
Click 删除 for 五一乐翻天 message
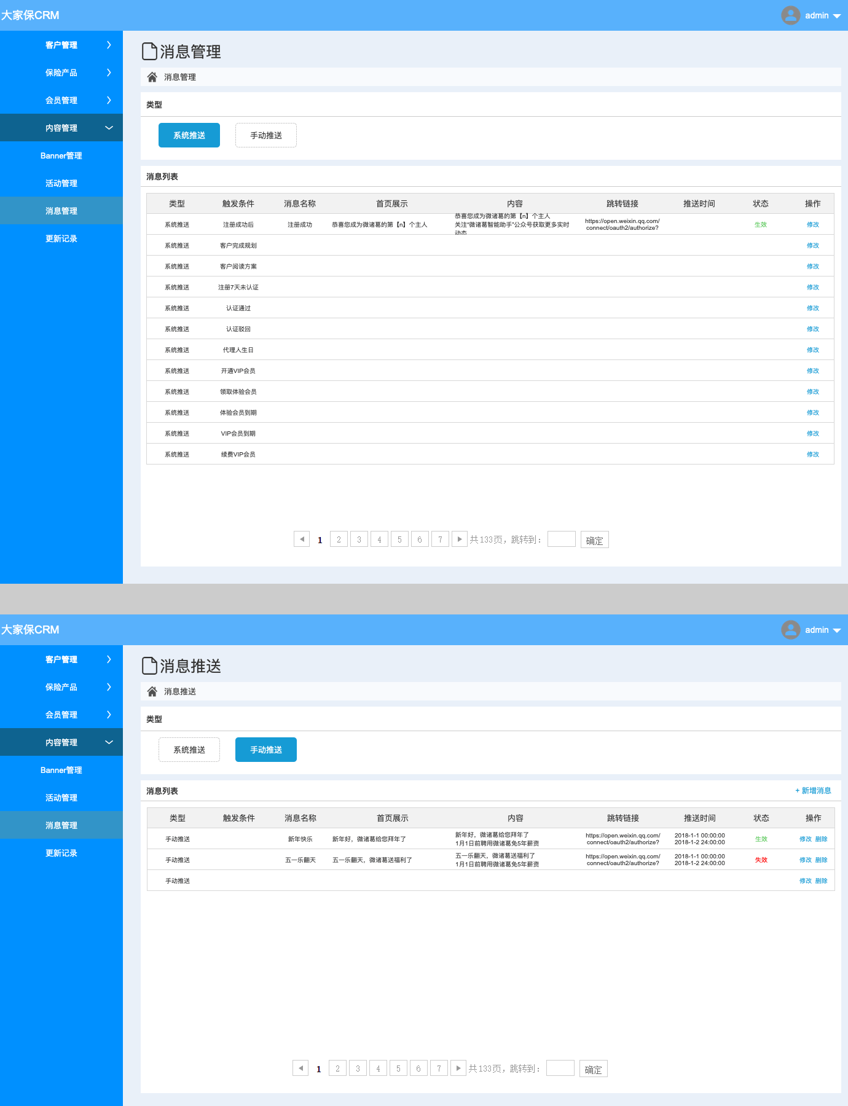point(822,860)
